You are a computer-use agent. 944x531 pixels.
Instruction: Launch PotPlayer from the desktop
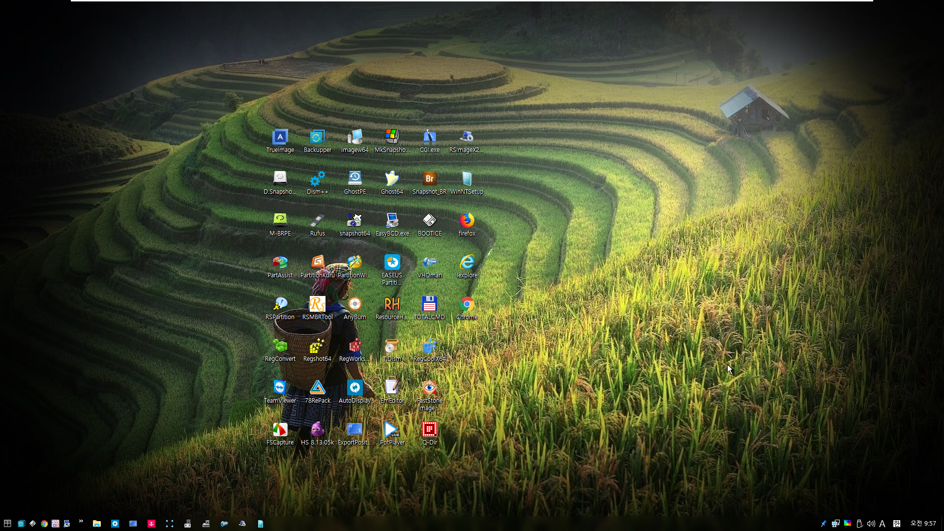tap(392, 434)
